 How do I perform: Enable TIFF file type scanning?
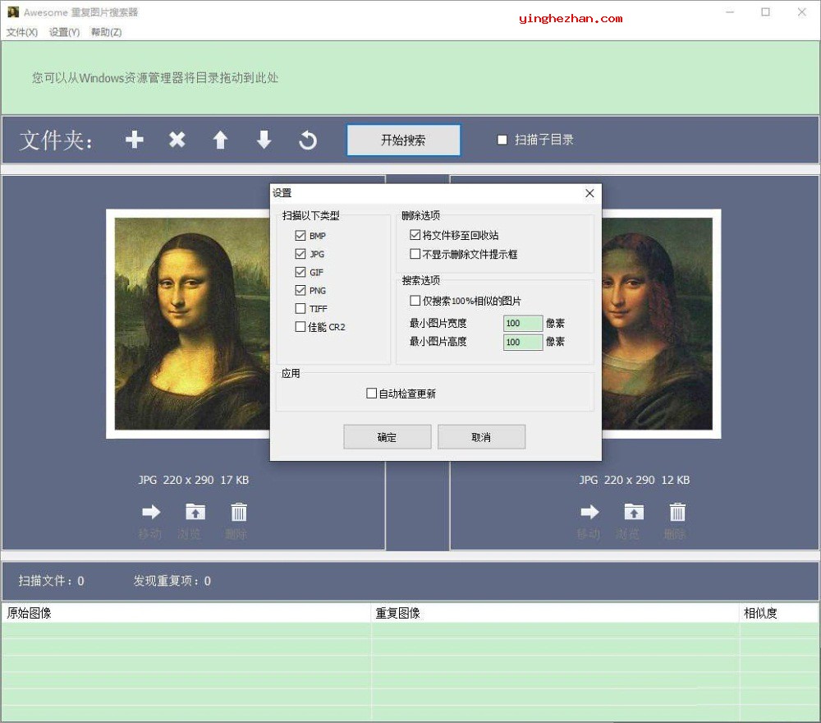300,309
